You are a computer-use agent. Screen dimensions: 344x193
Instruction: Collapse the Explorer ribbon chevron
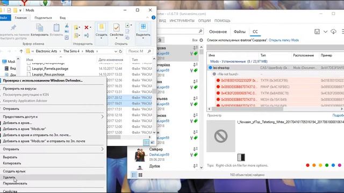147,18
